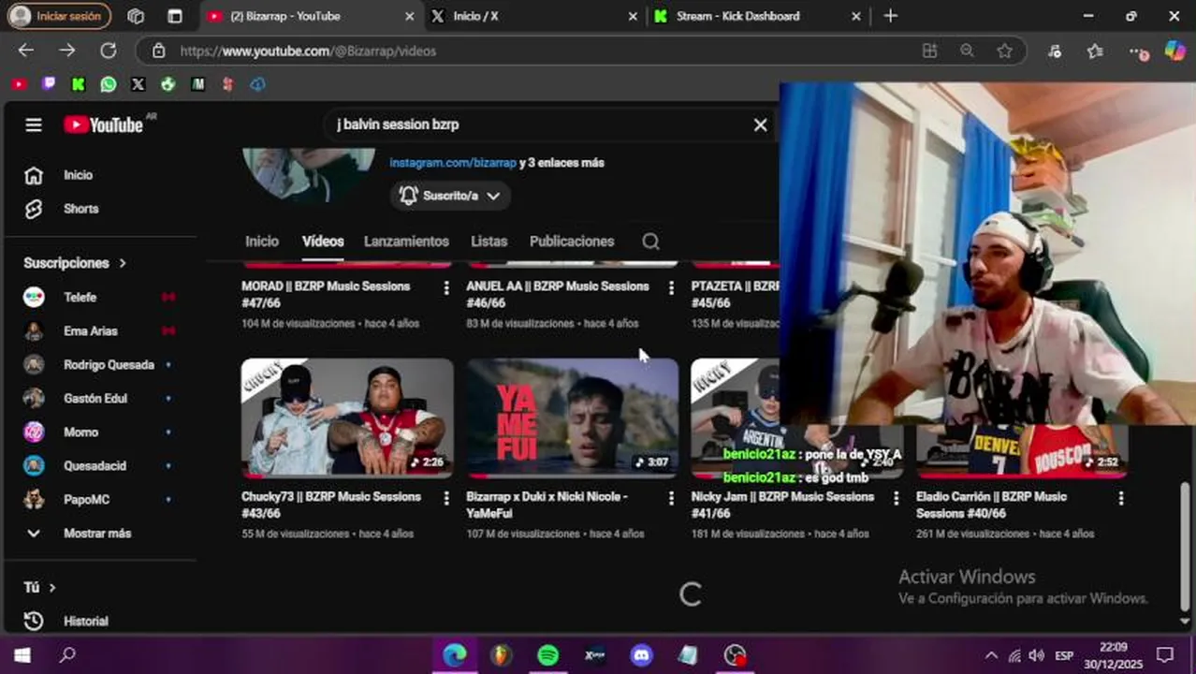1196x674 pixels.
Task: Clear the search text with the X
Action: (760, 125)
